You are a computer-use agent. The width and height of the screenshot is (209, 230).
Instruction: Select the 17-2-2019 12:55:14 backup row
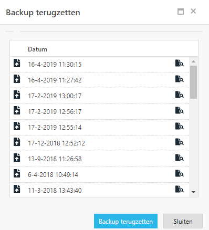pyautogui.click(x=99, y=127)
